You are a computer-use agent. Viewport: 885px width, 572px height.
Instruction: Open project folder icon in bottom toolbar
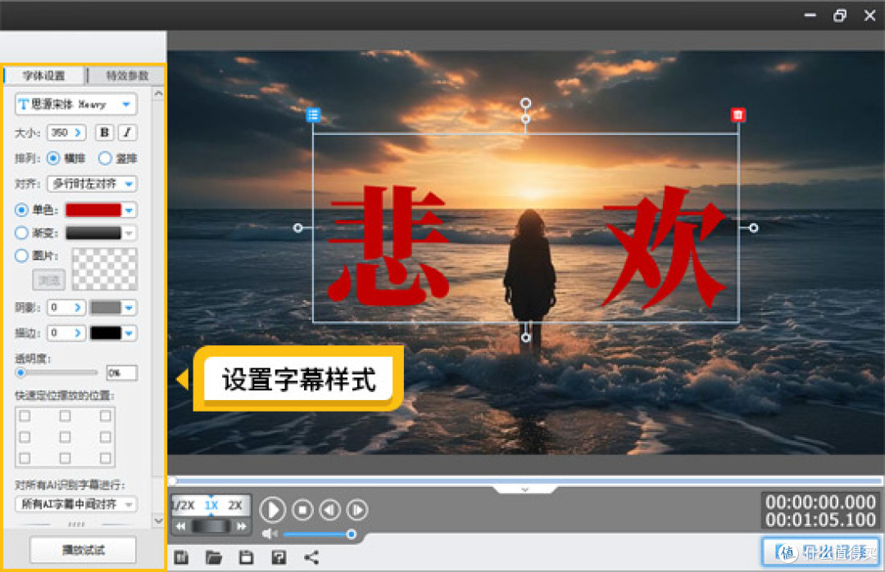tap(213, 558)
